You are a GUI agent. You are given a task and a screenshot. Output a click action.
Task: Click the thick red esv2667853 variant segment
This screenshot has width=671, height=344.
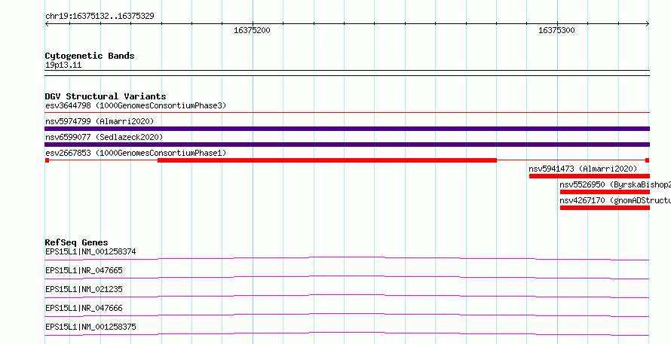tap(327, 160)
